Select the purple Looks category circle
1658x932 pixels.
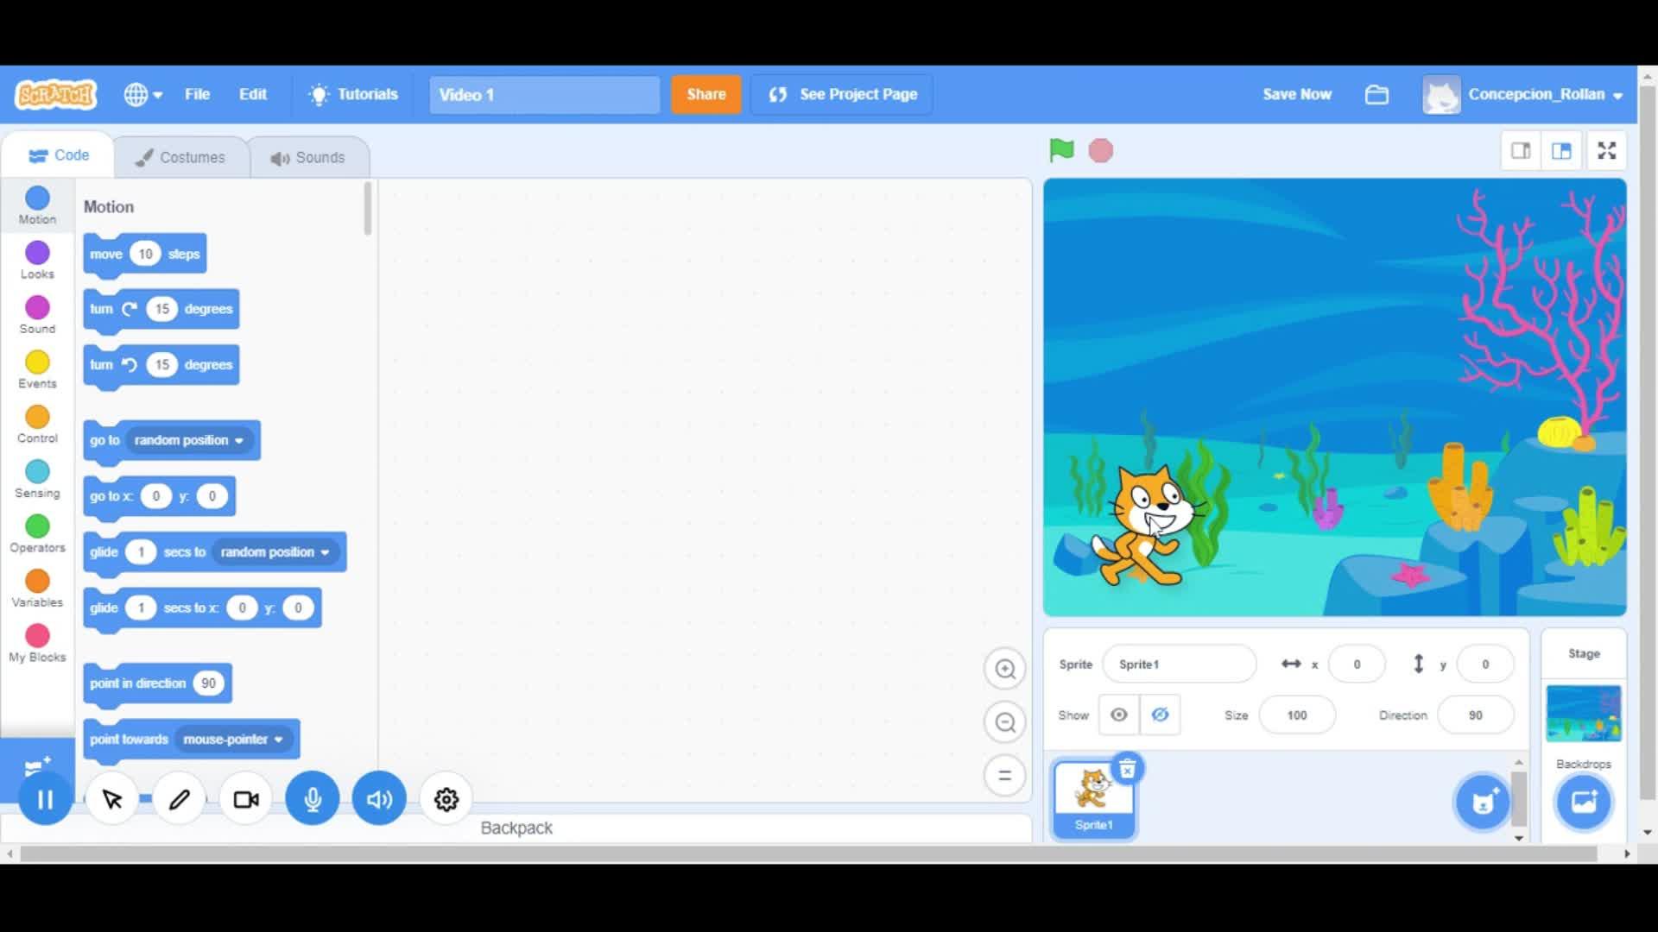coord(37,253)
